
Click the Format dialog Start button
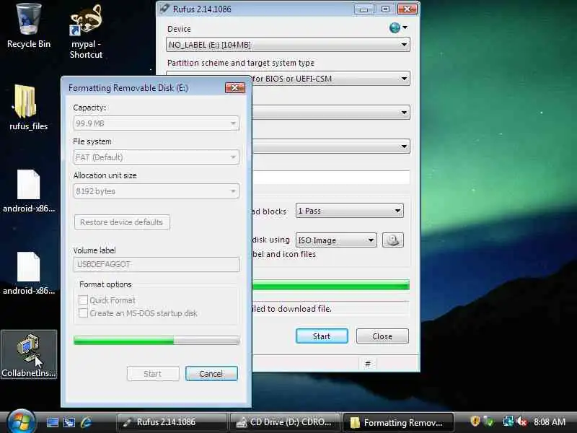coord(153,374)
